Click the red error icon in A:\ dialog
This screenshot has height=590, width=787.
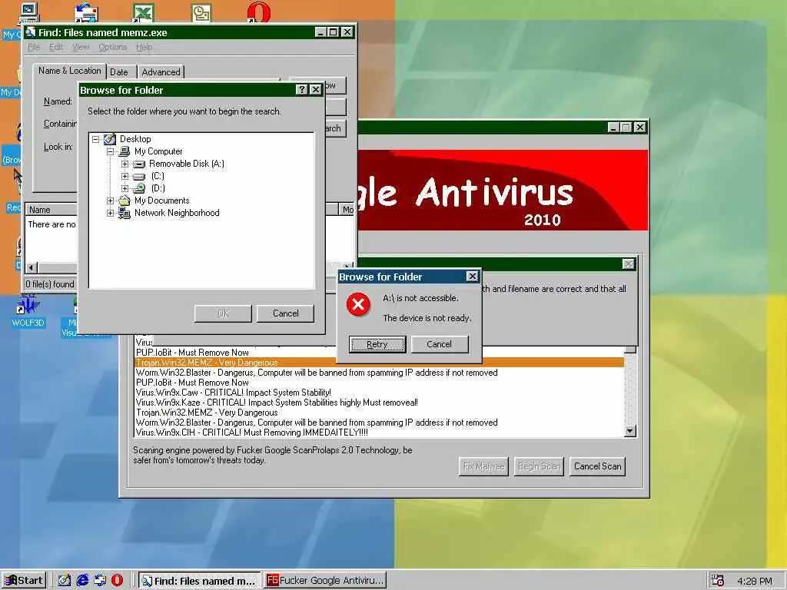coord(358,304)
